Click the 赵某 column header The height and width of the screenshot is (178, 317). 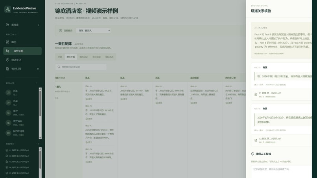point(122,78)
